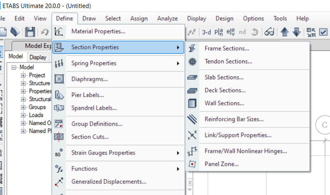330x195 pixels.
Task: Select Reinforcing Bar Sizes... entry
Action: 234,119
